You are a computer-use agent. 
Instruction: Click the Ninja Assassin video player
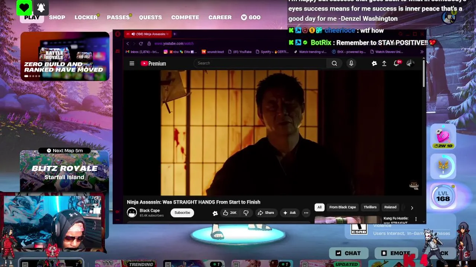click(x=273, y=133)
